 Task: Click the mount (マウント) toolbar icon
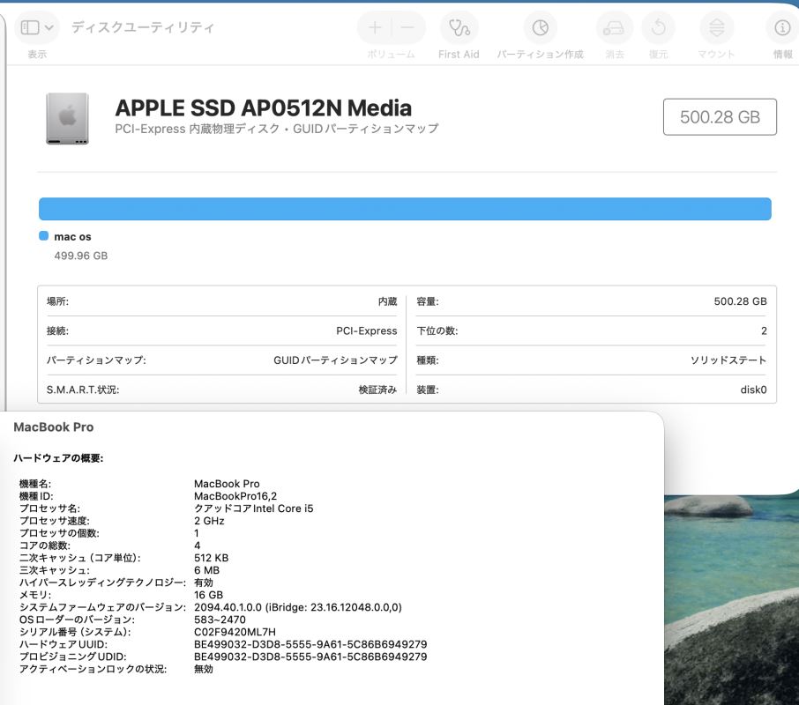pos(716,27)
